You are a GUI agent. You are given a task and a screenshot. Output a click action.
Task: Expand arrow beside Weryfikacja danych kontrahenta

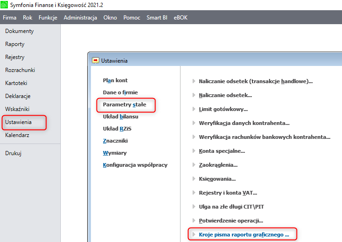(194, 123)
